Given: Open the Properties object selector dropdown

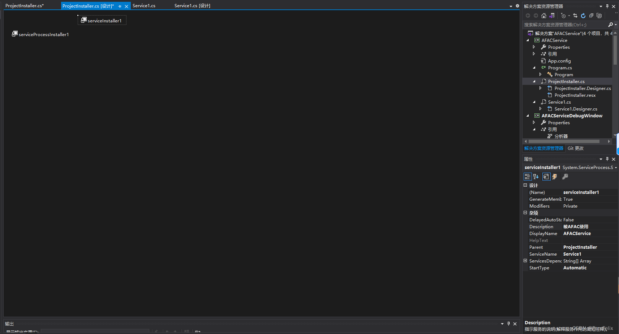Looking at the screenshot, I should [x=616, y=168].
